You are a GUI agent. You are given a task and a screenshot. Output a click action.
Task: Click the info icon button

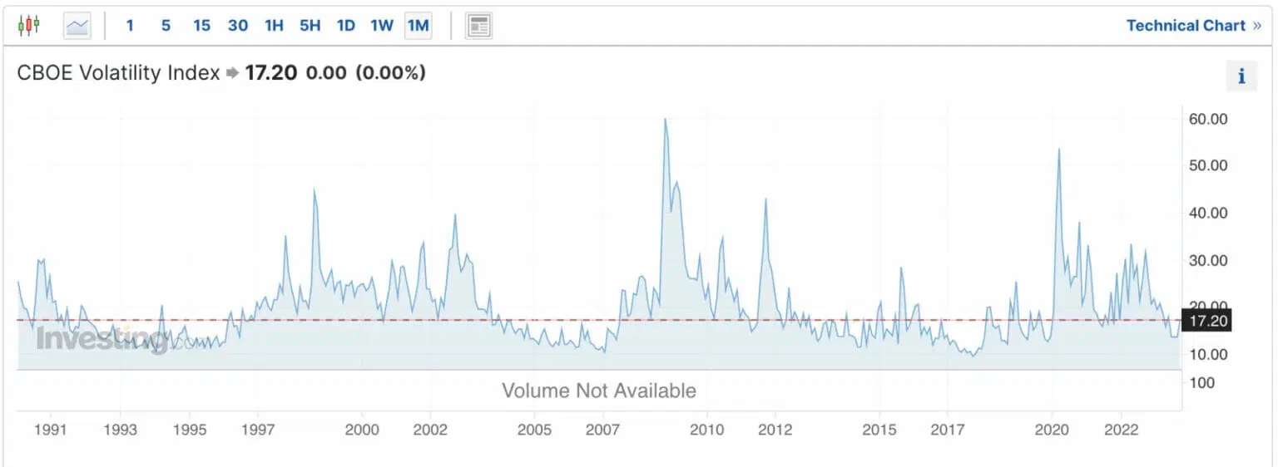click(x=1241, y=76)
